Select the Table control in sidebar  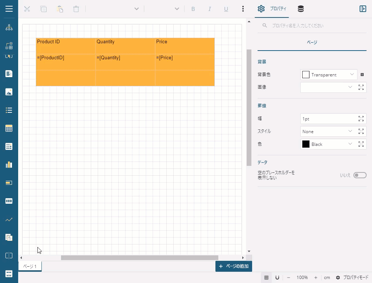point(9,128)
